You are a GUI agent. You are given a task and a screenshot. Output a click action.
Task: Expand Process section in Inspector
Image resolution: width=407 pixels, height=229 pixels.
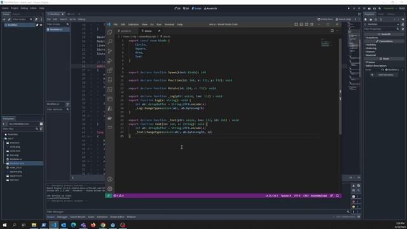370,62
